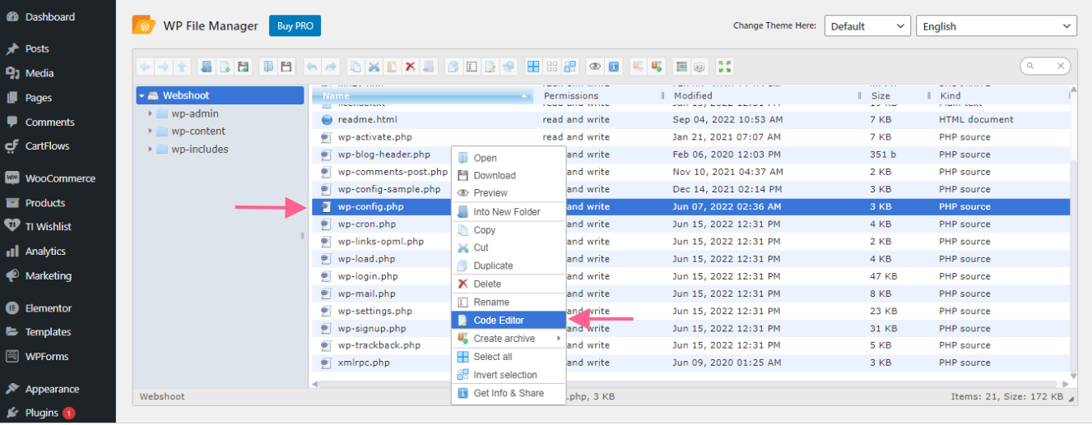Create a new folder using the toolbar icon
The height and width of the screenshot is (425, 1092).
pos(207,67)
